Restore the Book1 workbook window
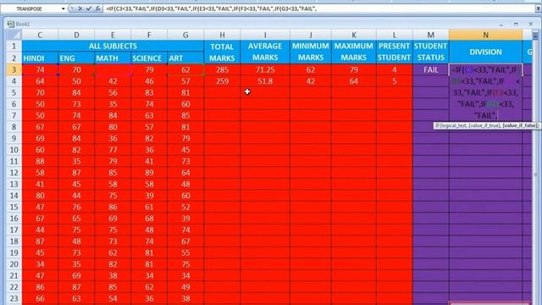This screenshot has width=542, height=305. 516,24
